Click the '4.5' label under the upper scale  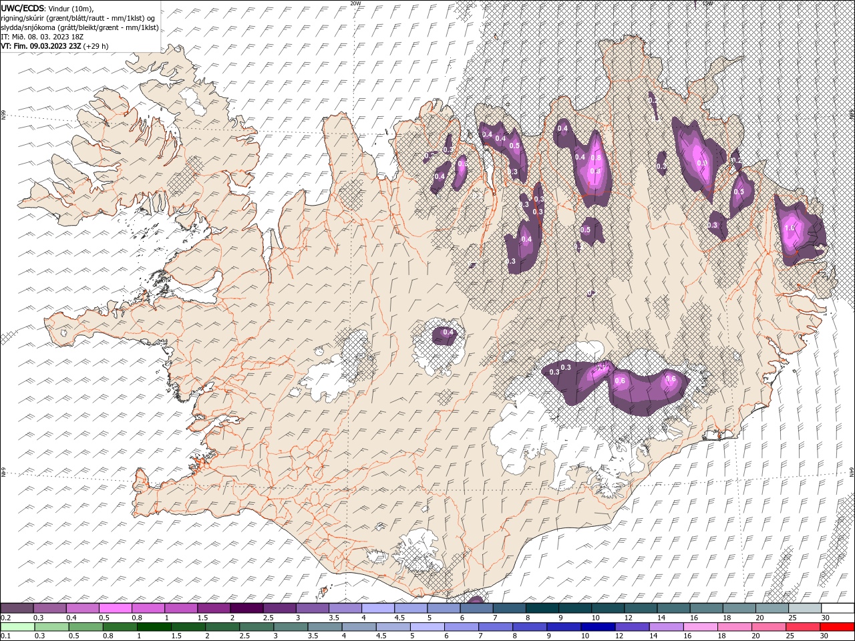tap(399, 618)
